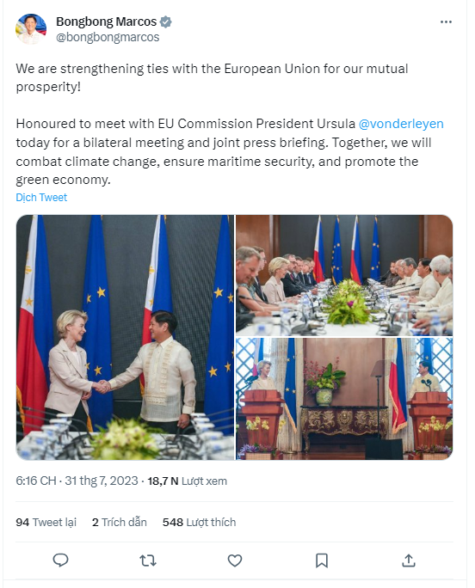Click the share upload icon
This screenshot has height=588, width=475.
(409, 560)
